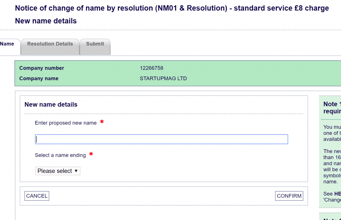Click the "Company number" label

click(x=42, y=68)
